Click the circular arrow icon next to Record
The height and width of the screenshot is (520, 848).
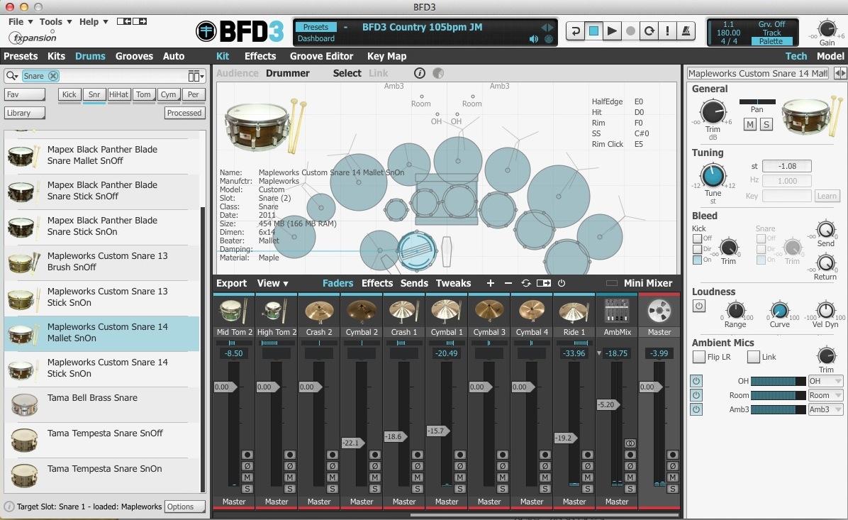point(649,31)
